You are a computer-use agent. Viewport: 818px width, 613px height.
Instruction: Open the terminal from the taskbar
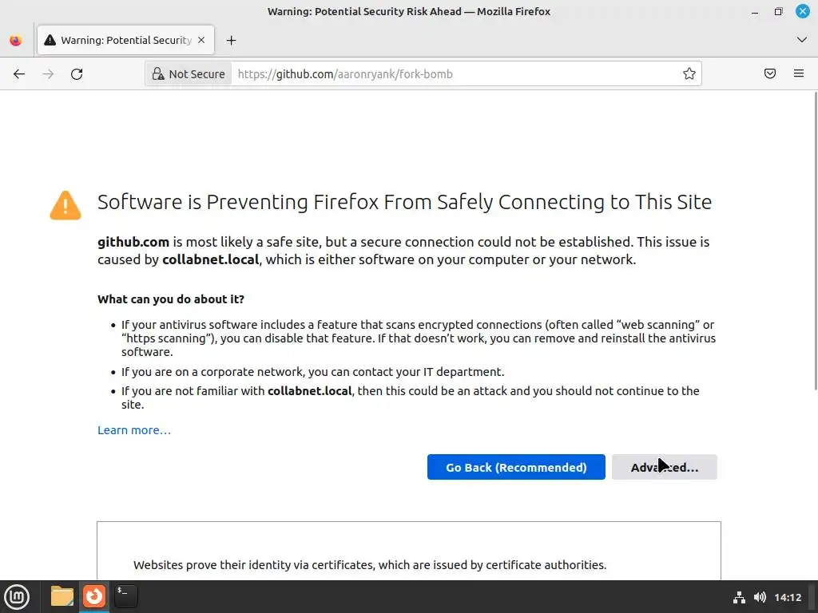tap(125, 596)
